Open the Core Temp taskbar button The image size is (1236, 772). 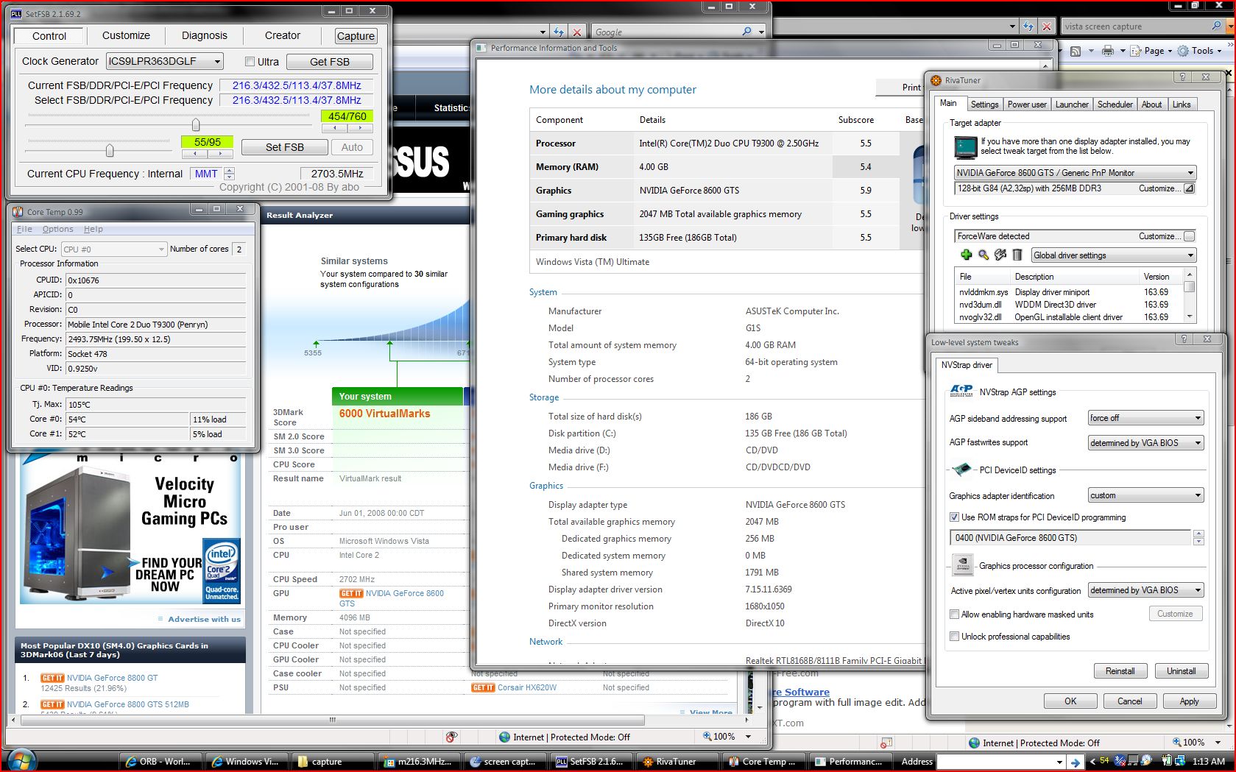click(762, 762)
